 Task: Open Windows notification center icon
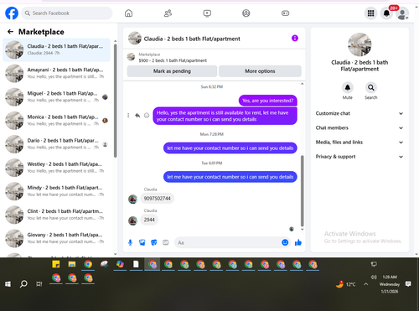point(408,284)
